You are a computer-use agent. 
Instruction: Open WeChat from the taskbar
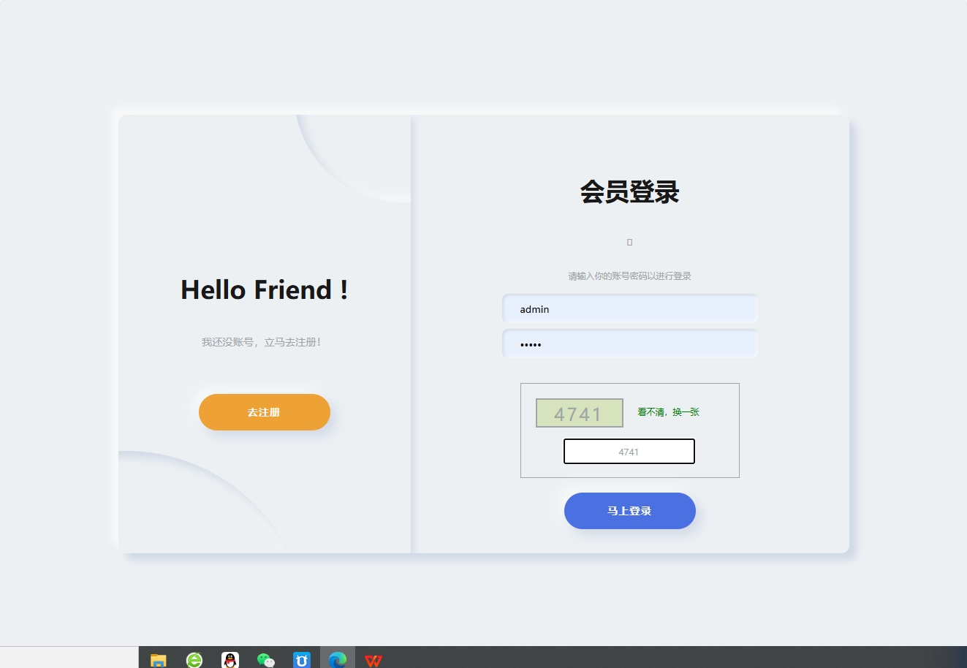(265, 660)
